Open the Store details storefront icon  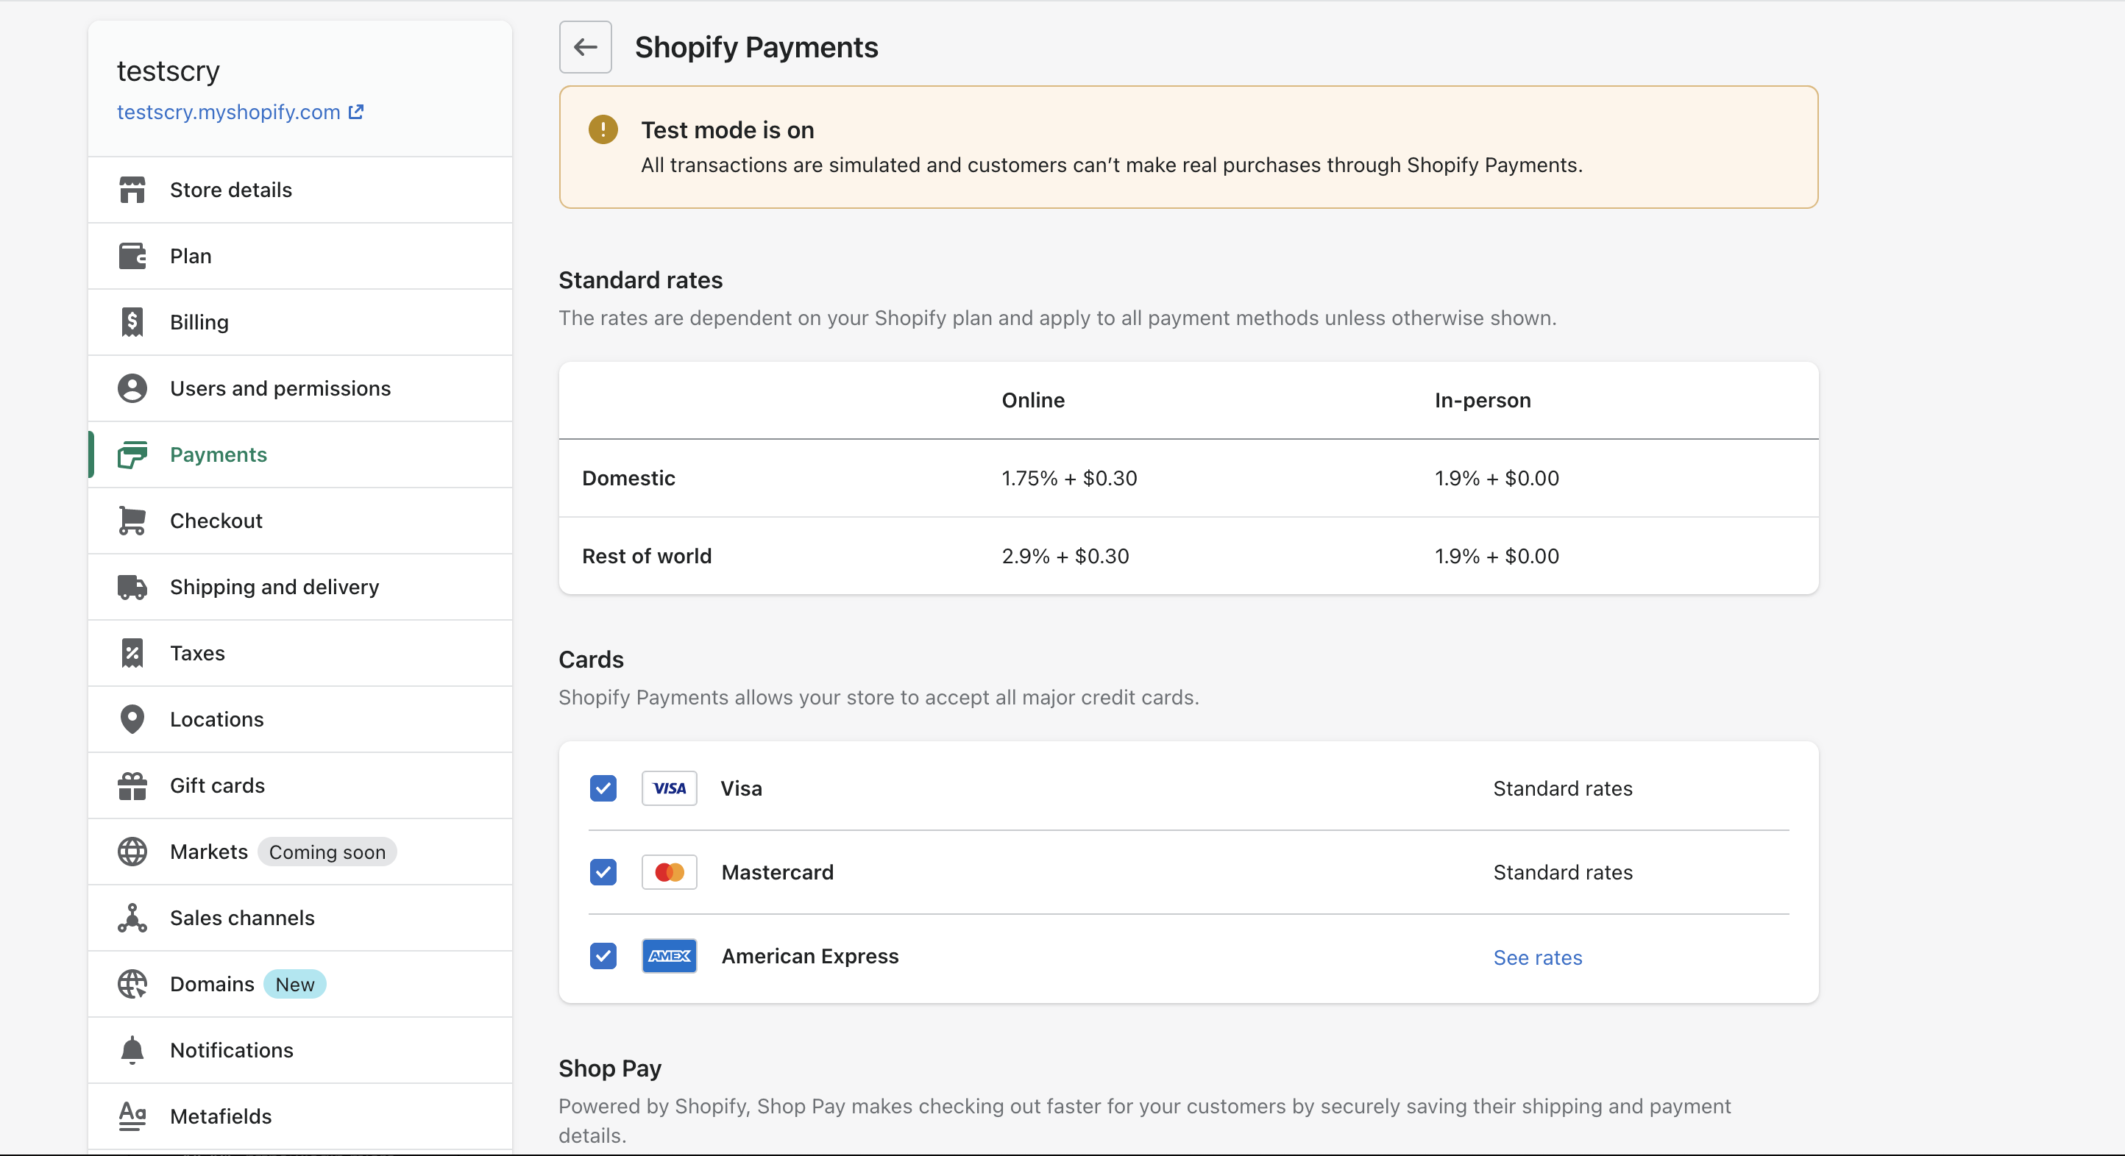[132, 190]
